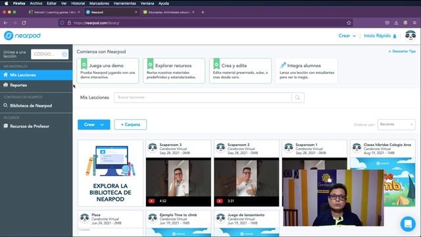
Task: Bookmark this page with the star icon
Action: [349, 23]
